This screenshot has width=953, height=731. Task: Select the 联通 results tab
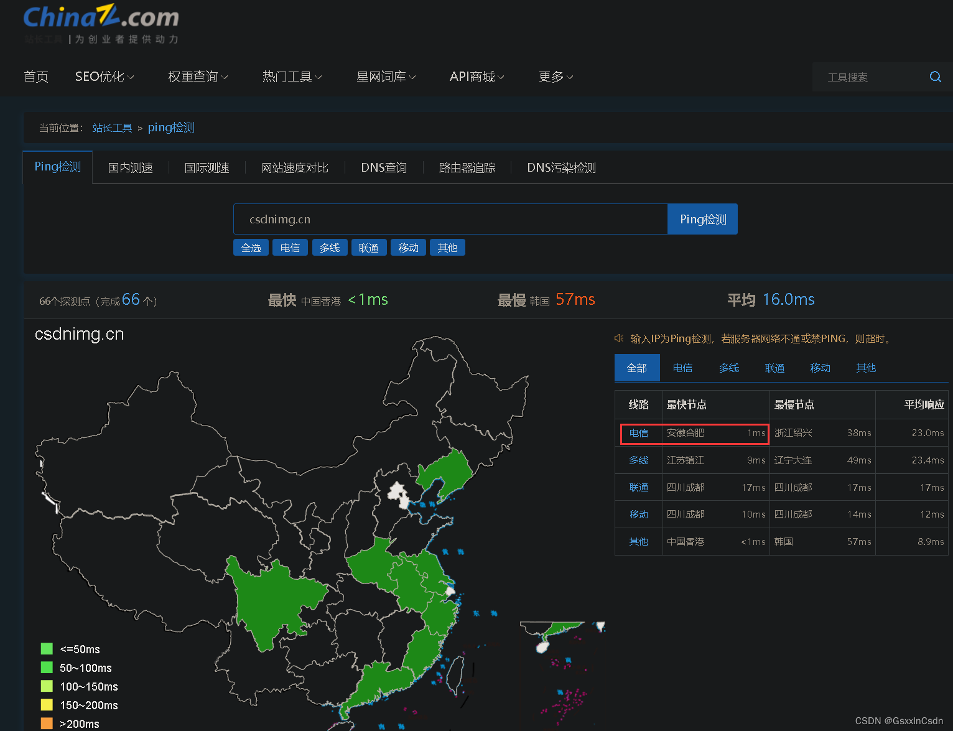(774, 368)
